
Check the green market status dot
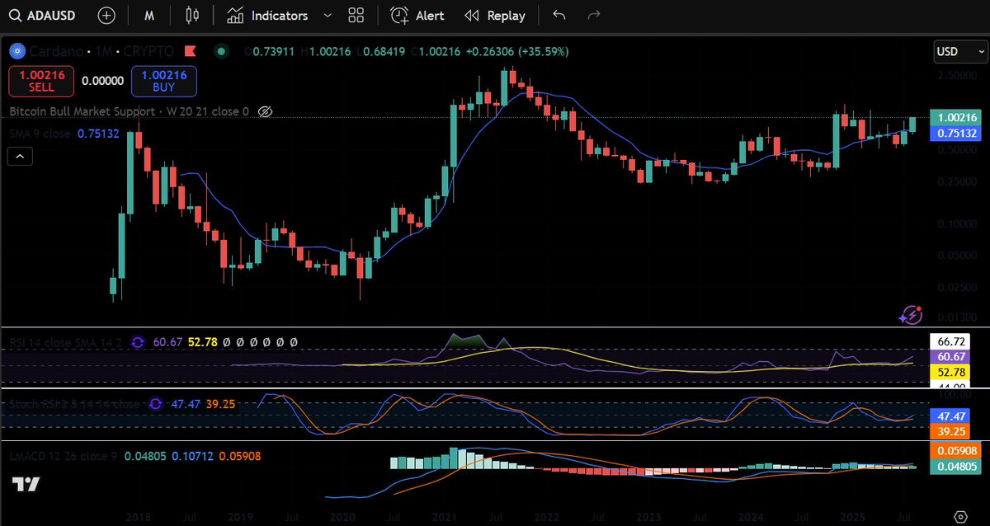click(x=220, y=51)
